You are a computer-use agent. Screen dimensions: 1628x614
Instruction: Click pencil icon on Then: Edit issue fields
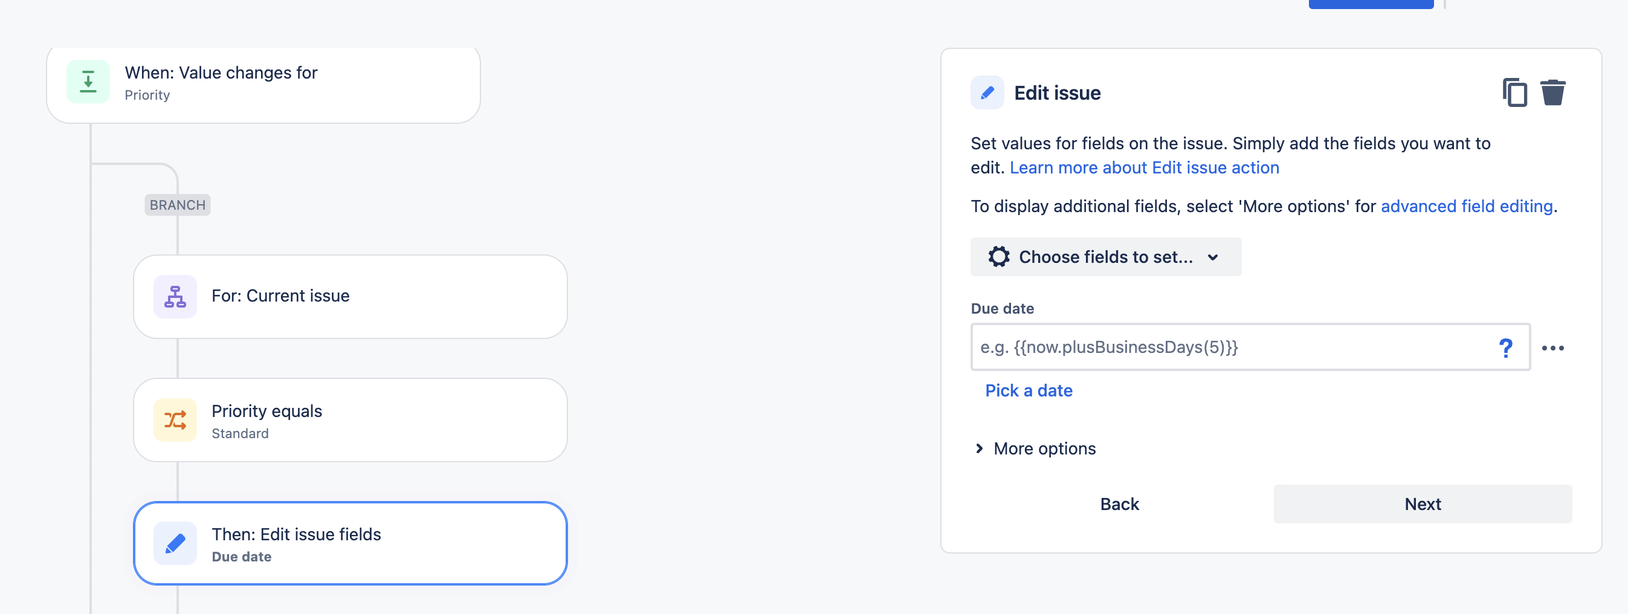coord(175,543)
